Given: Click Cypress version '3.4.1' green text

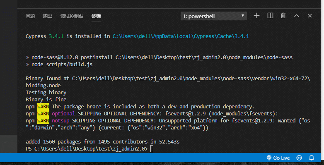Looking at the screenshot, I should [56, 36].
